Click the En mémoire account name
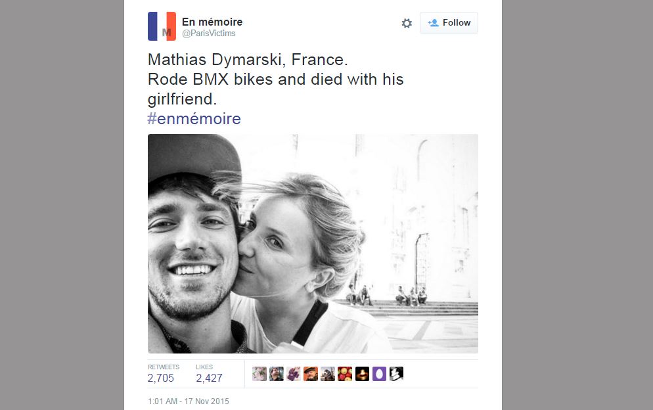The image size is (653, 410). click(x=212, y=22)
